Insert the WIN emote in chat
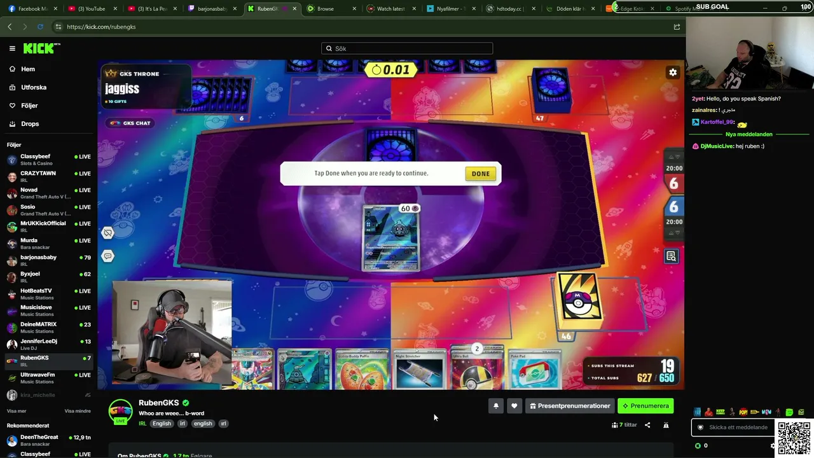 766,412
